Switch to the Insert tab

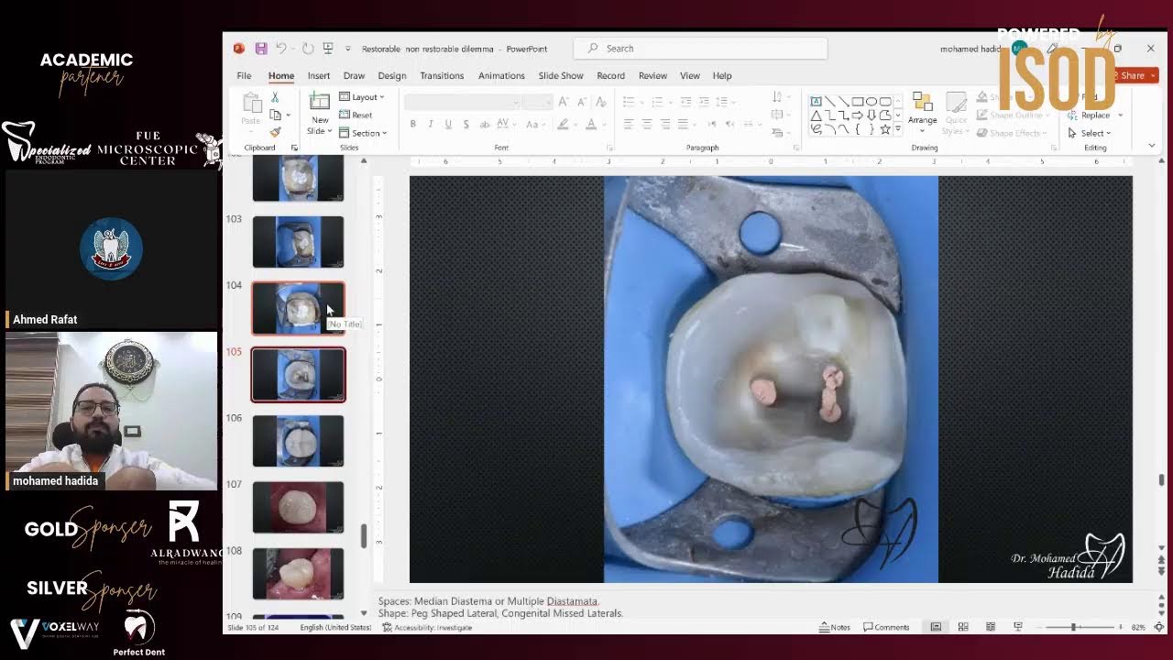[x=319, y=76]
